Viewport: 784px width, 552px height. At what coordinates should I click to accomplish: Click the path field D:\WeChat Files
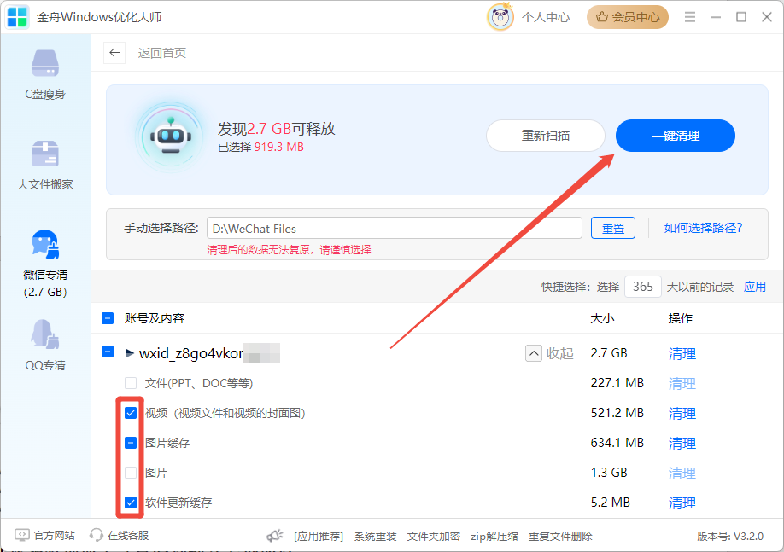coord(395,229)
